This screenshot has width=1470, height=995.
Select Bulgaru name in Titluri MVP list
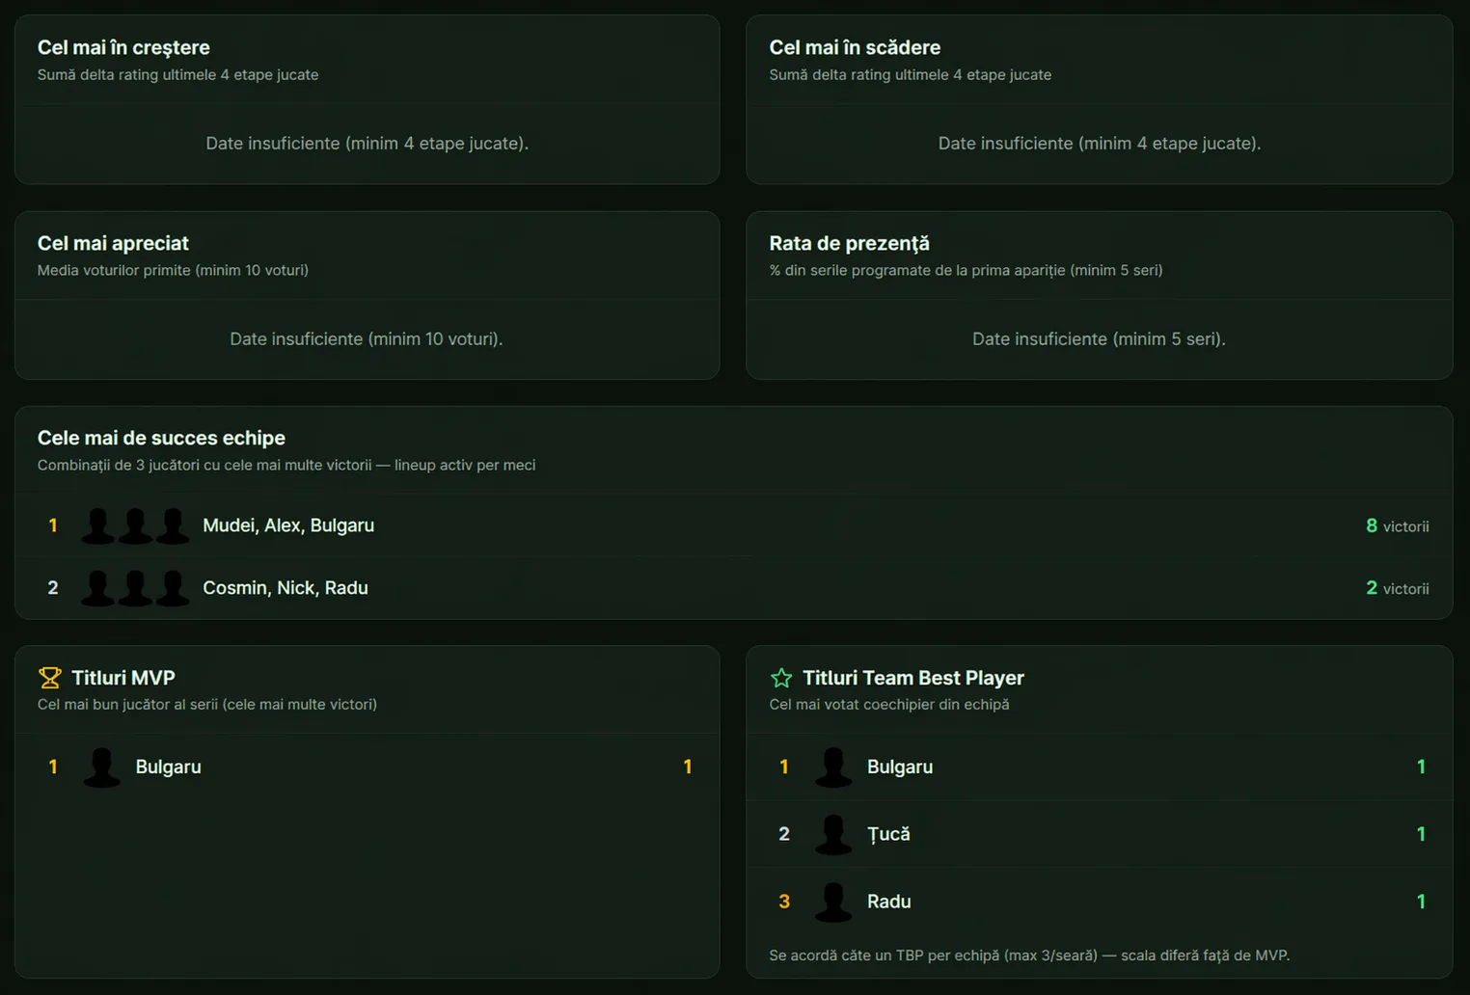point(168,767)
